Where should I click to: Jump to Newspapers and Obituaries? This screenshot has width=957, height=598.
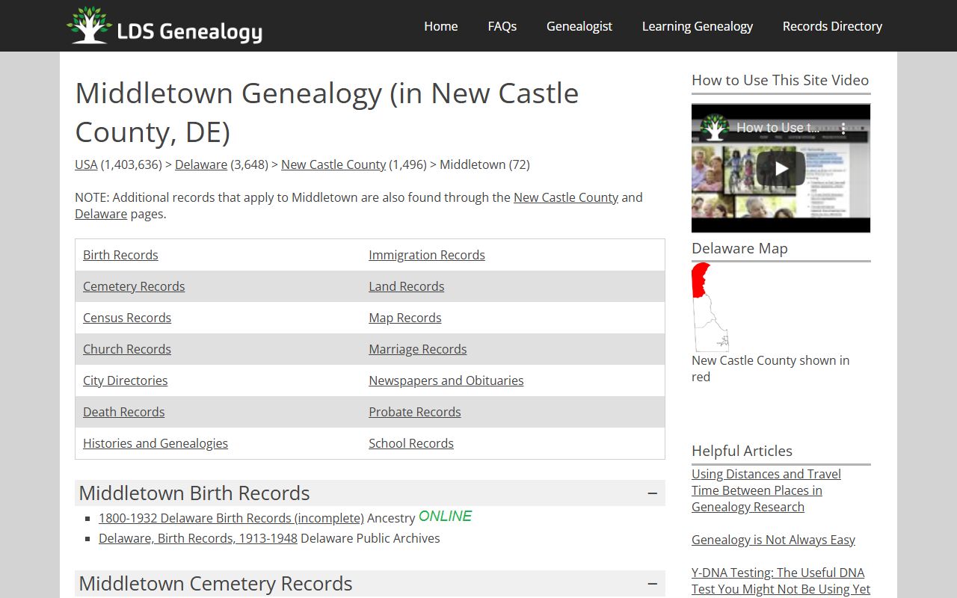446,380
